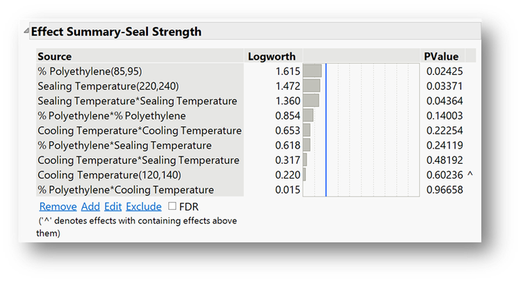Click the Remove link
This screenshot has height=282, width=521.
[x=58, y=206]
